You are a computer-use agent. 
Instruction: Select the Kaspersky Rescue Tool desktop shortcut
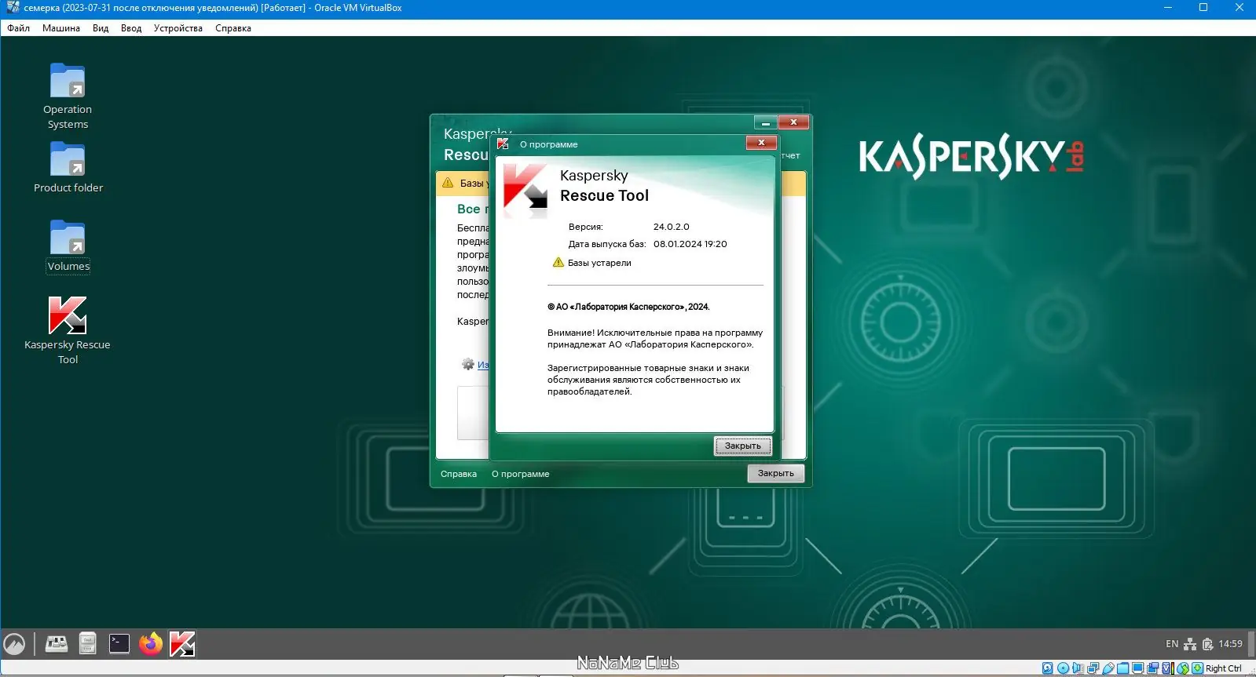(x=68, y=329)
